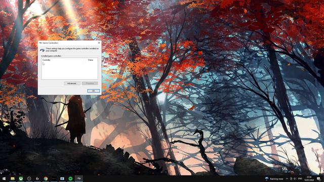Open the taskbar clock and date

(309, 178)
